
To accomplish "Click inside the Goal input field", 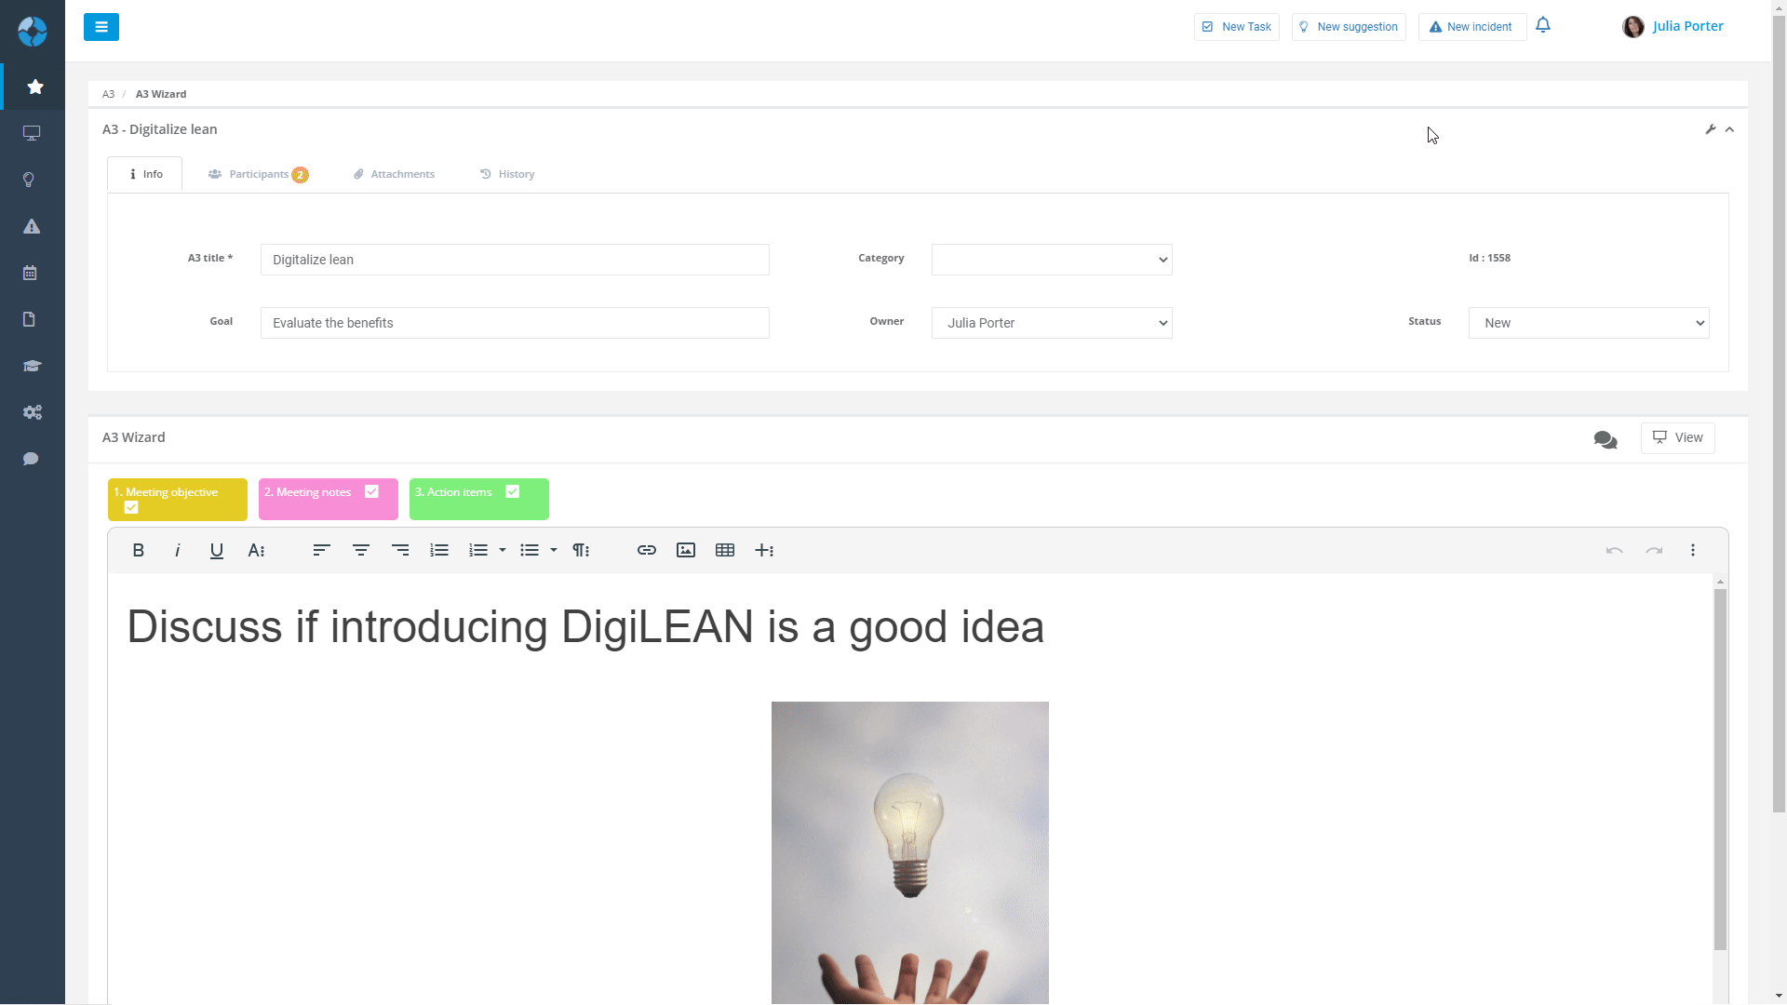I will pos(514,323).
